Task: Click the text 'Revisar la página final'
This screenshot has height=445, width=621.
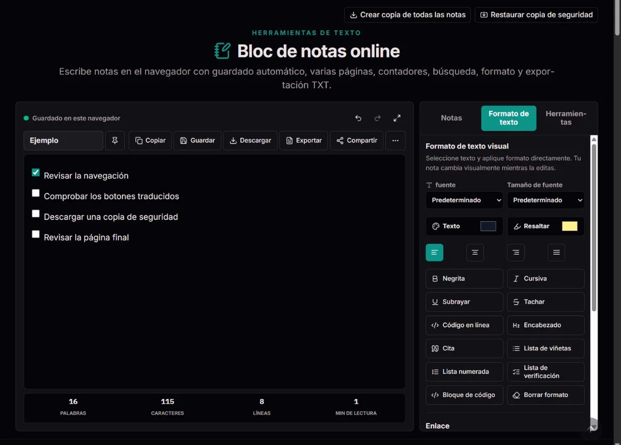Action: 86,238
